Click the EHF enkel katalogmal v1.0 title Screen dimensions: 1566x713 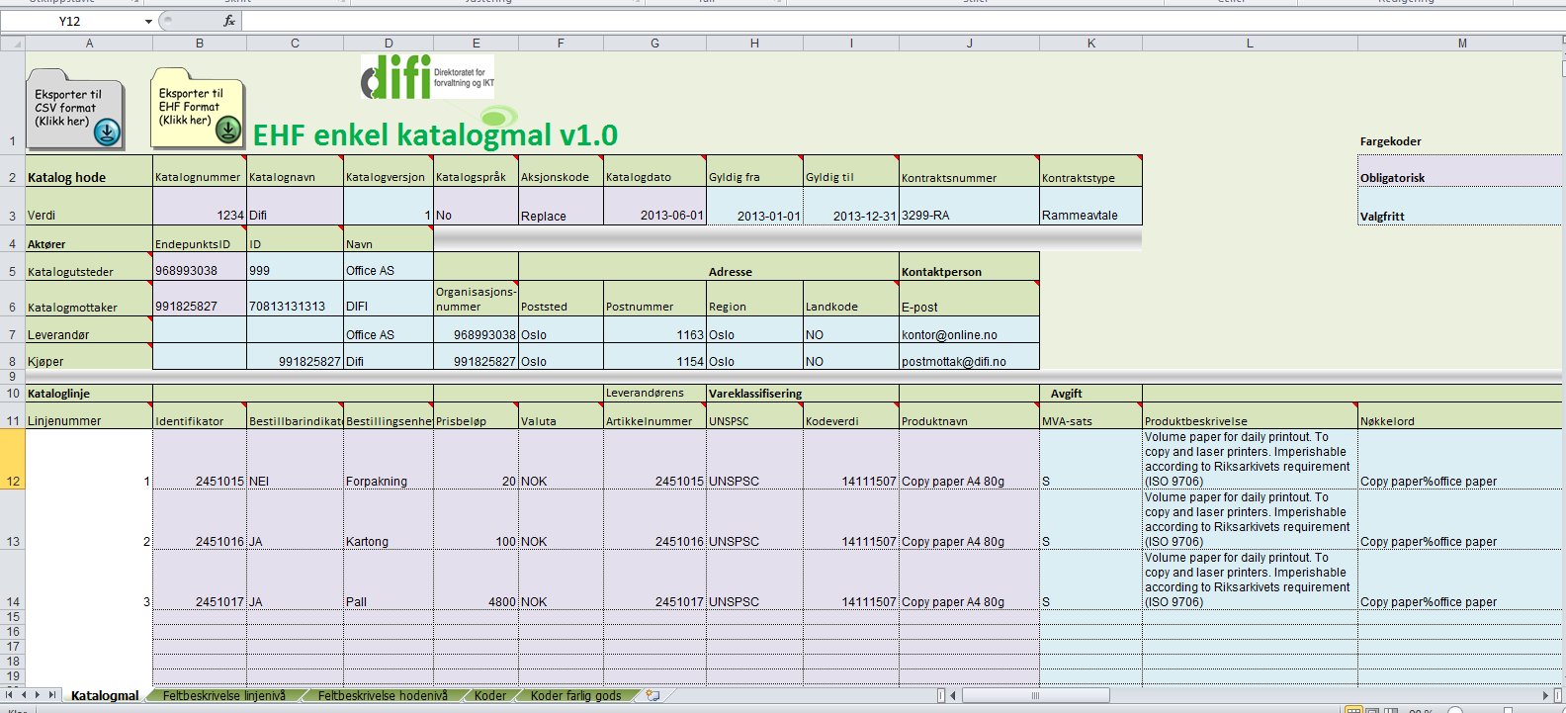(x=435, y=134)
